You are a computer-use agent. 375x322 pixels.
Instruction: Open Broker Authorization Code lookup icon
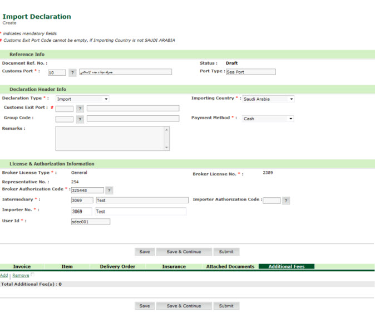point(109,191)
